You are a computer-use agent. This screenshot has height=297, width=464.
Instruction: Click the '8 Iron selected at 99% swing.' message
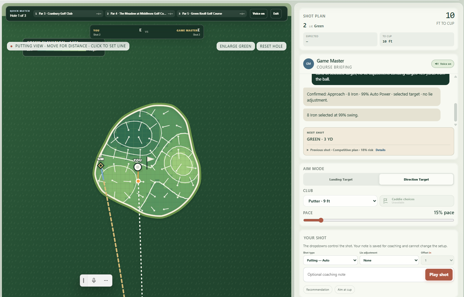[372, 115]
